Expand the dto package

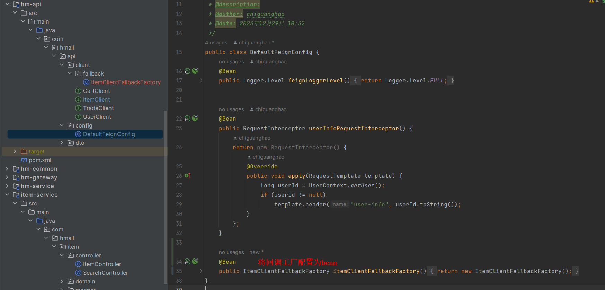tap(62, 143)
